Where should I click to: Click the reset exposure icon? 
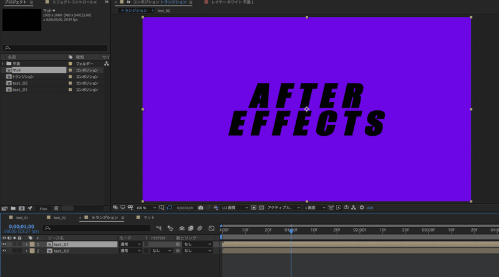coord(362,208)
